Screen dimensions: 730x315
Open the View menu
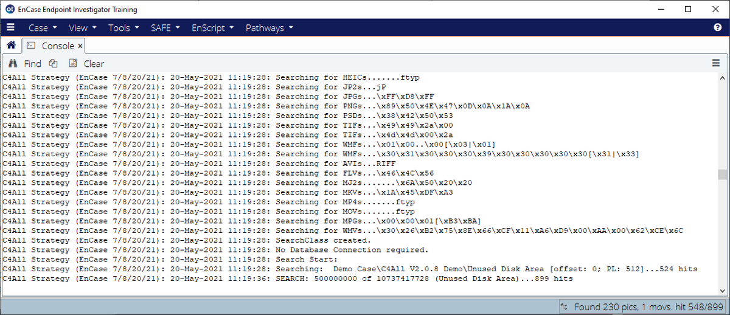pyautogui.click(x=83, y=27)
